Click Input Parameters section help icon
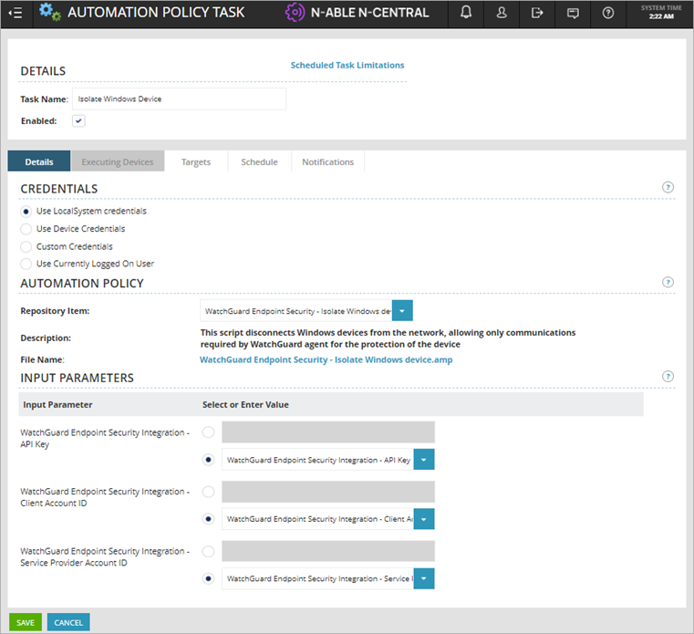This screenshot has height=634, width=694. (x=668, y=377)
